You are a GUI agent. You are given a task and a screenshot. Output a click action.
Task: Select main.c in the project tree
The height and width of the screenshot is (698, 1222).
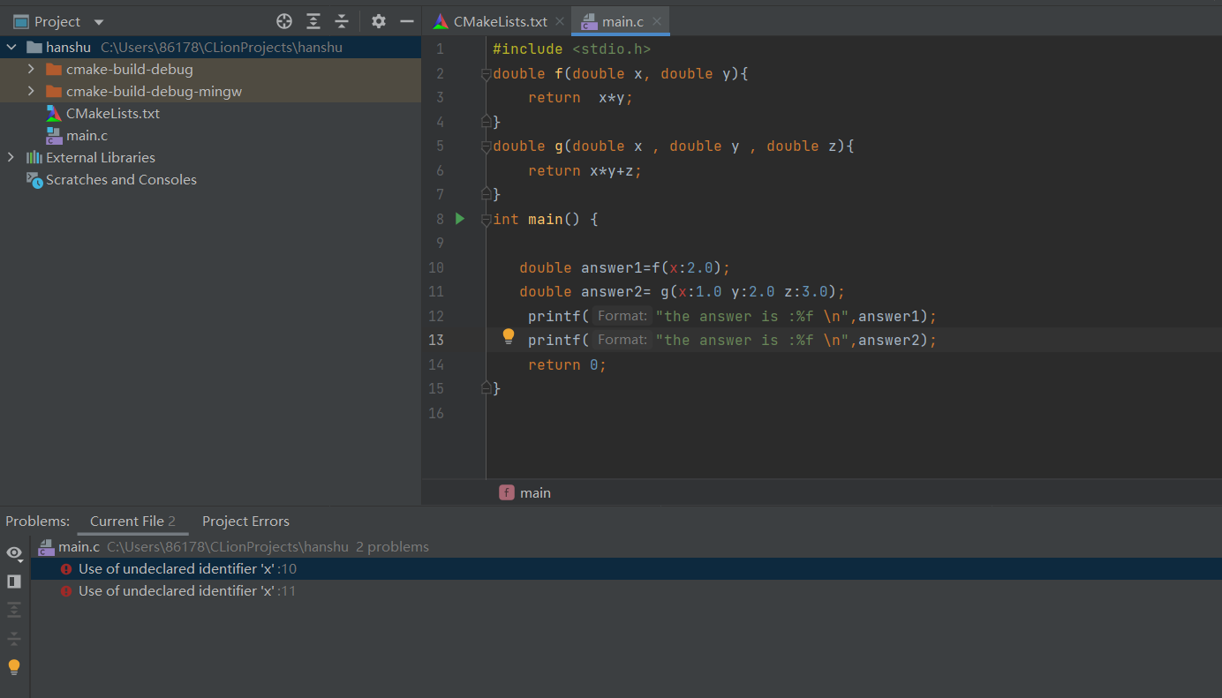(x=87, y=135)
